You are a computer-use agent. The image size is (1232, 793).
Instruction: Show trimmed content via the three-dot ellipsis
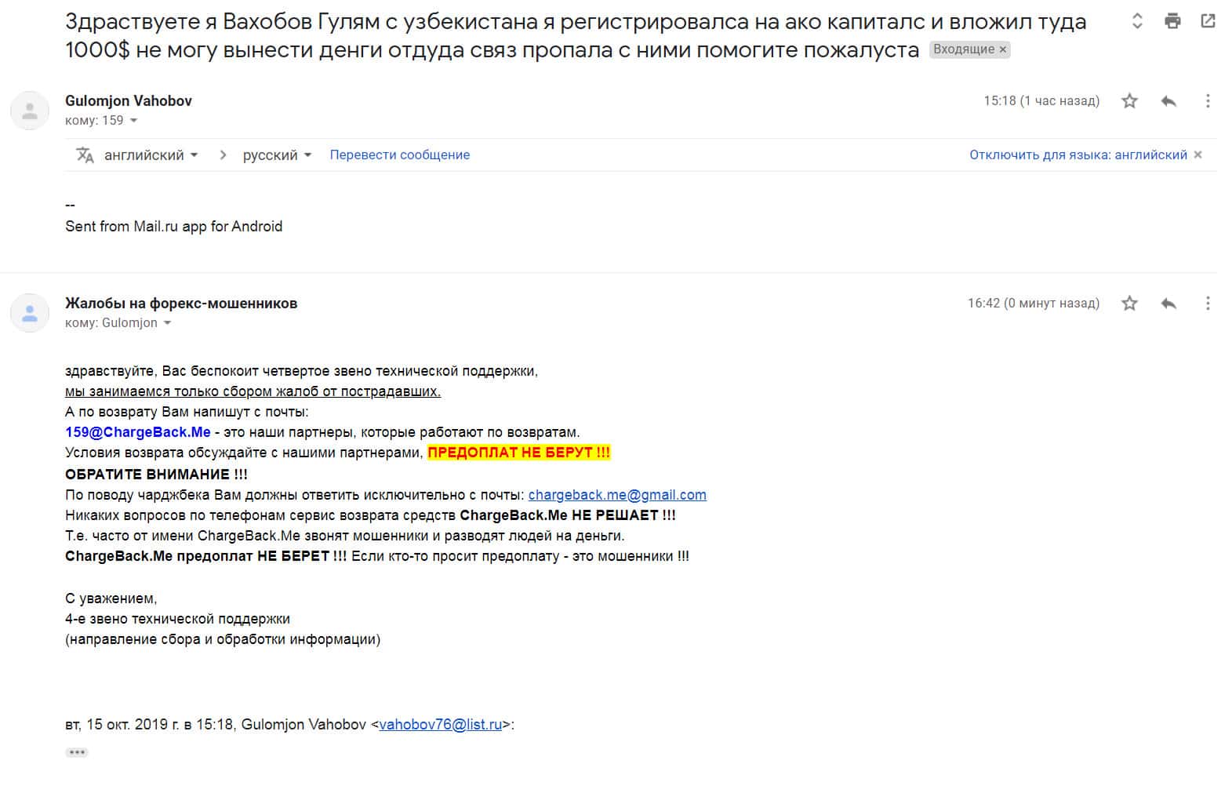[x=77, y=752]
